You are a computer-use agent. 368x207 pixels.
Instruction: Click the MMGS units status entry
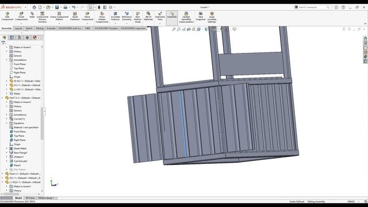pyautogui.click(x=351, y=202)
